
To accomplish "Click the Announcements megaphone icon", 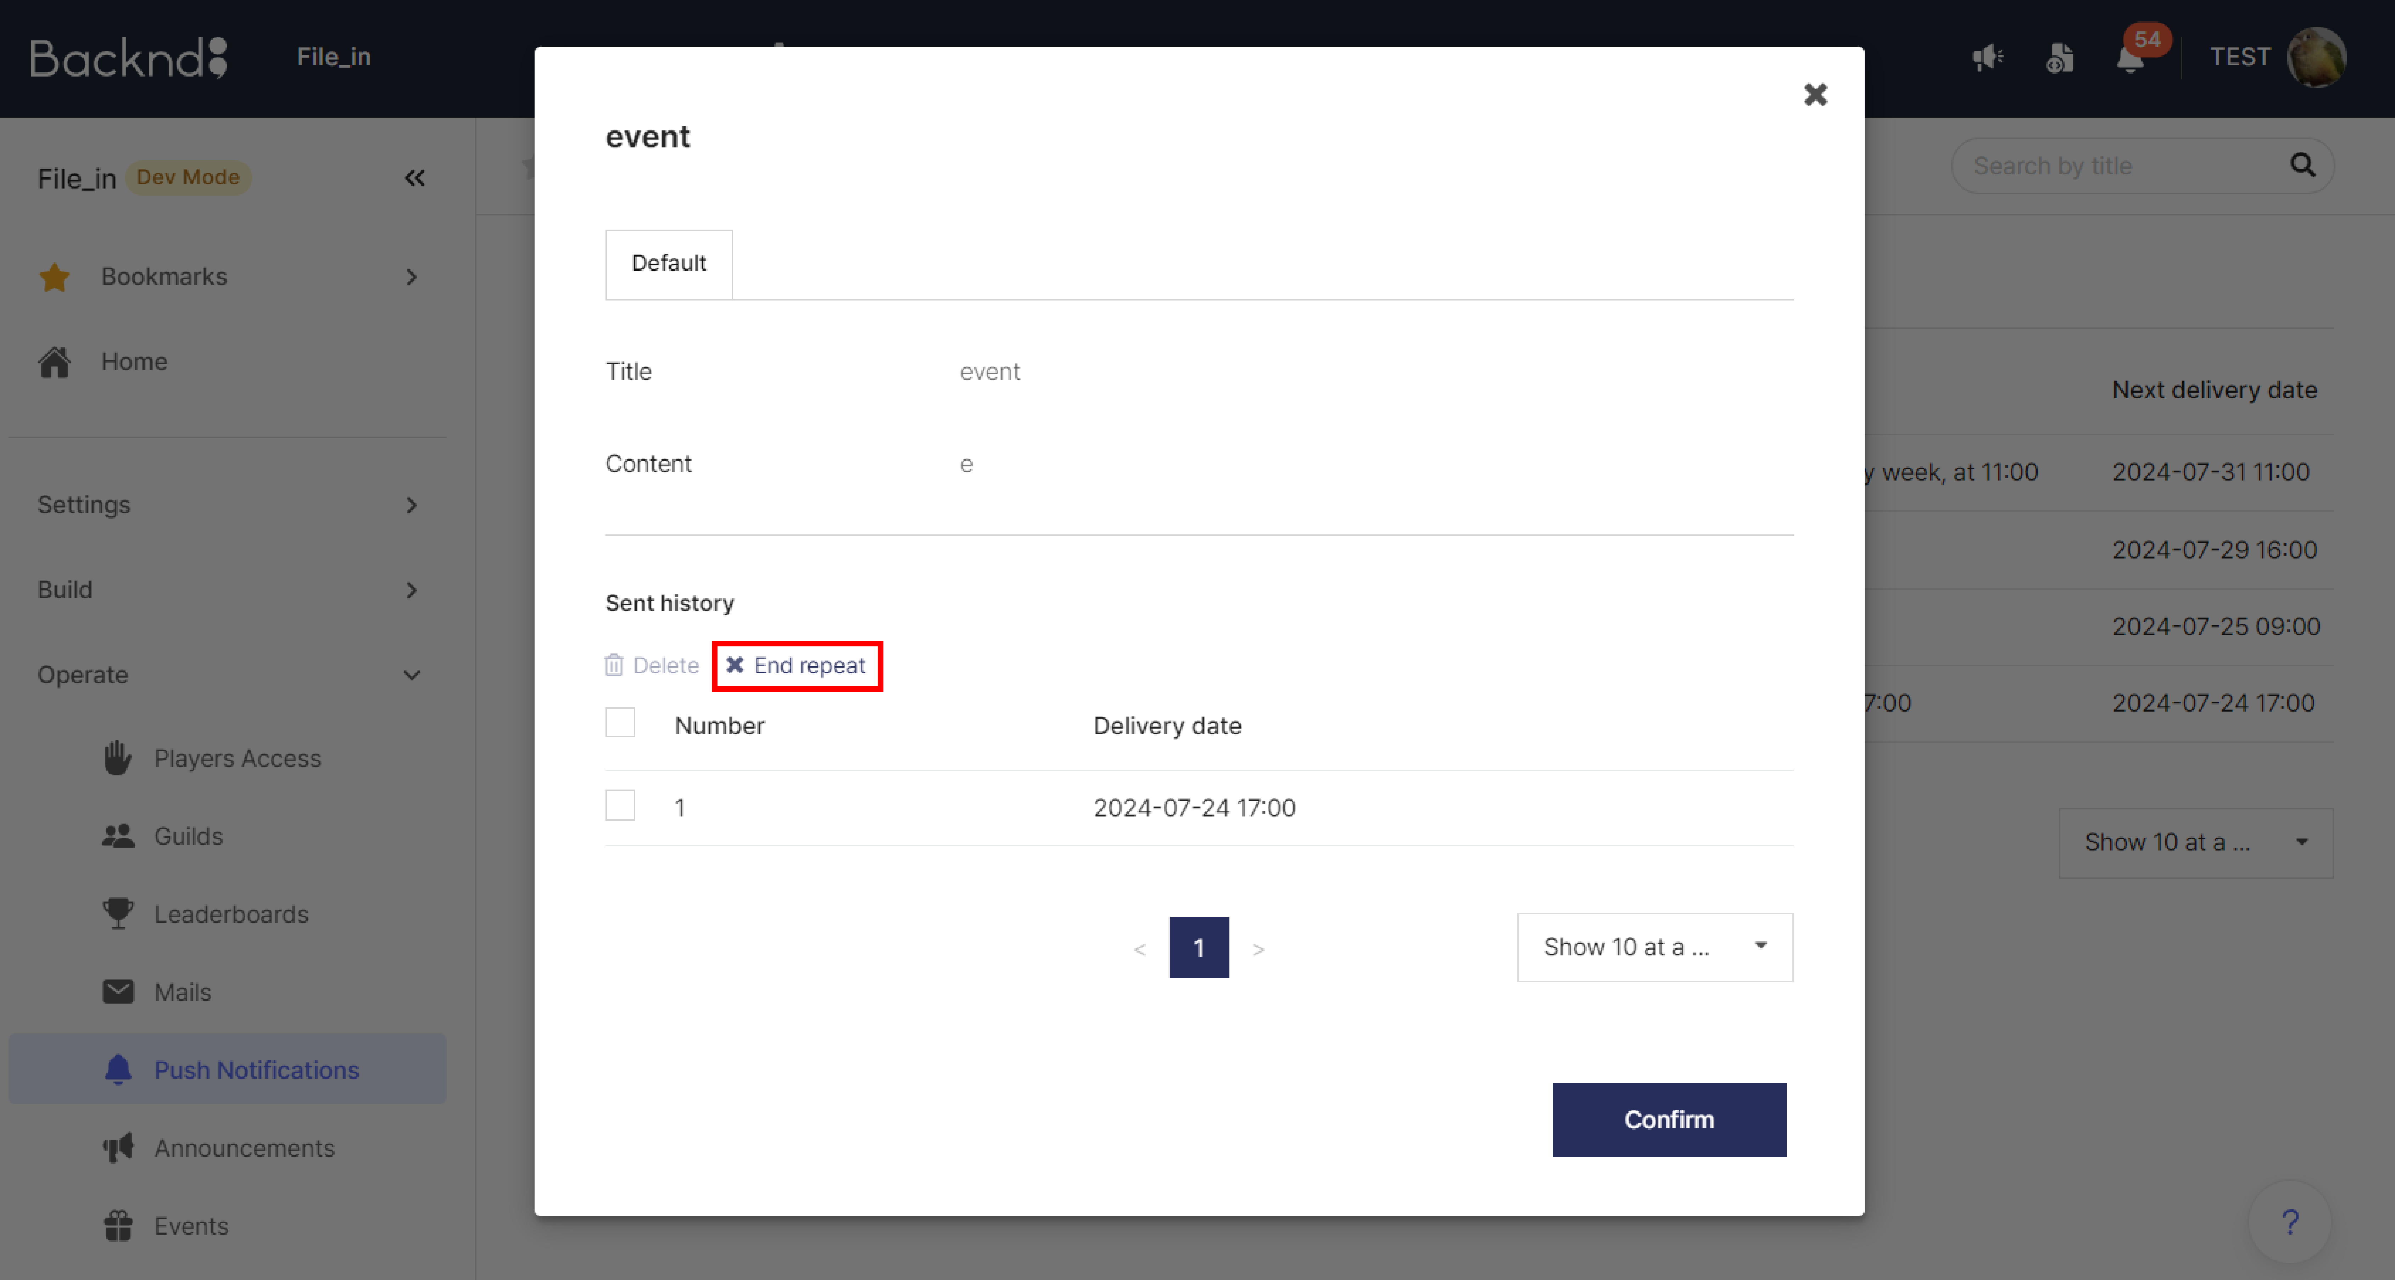I will [118, 1148].
